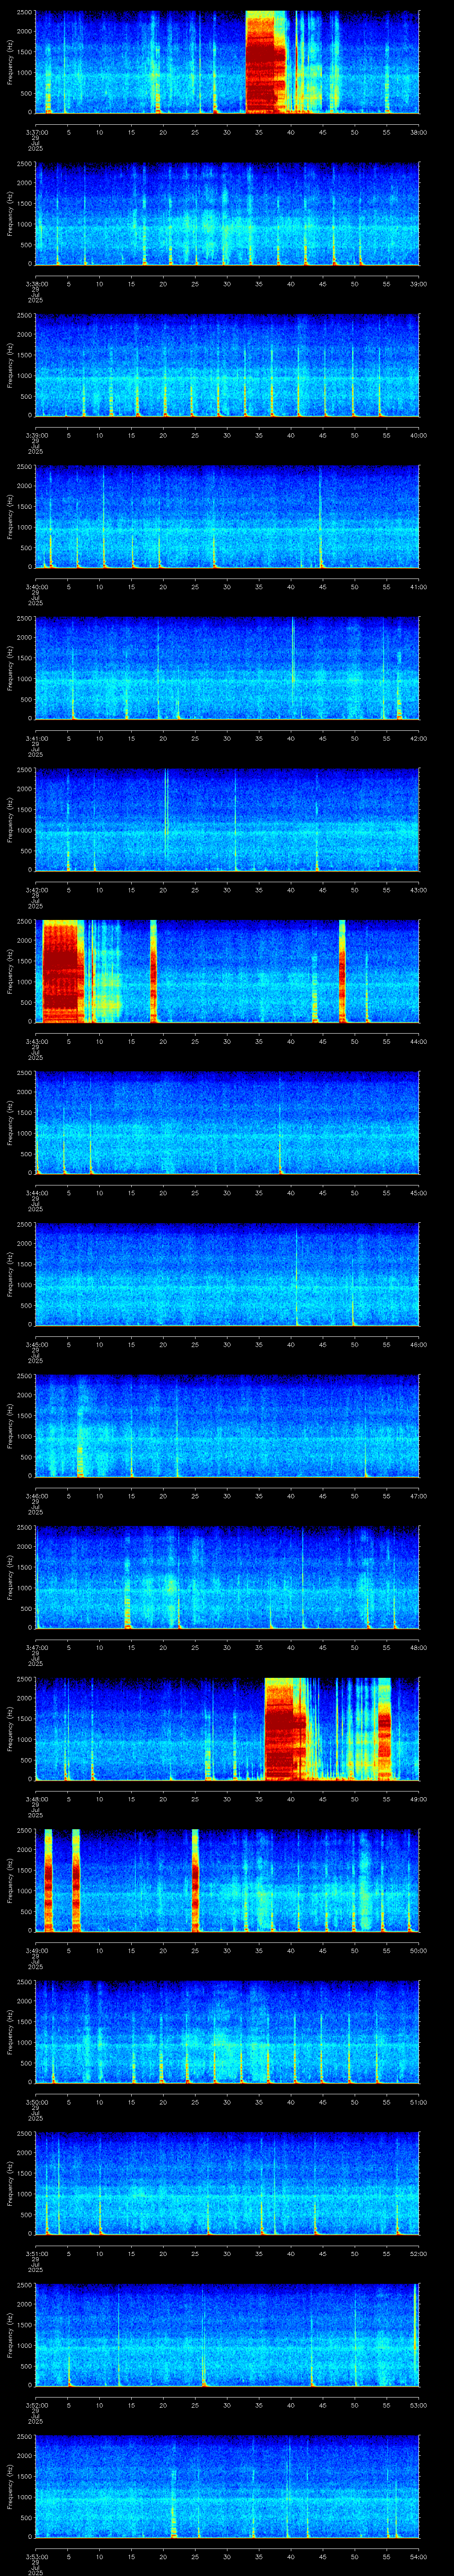
Task: Click the 3:48:00 start time label
Action: pyautogui.click(x=37, y=1799)
